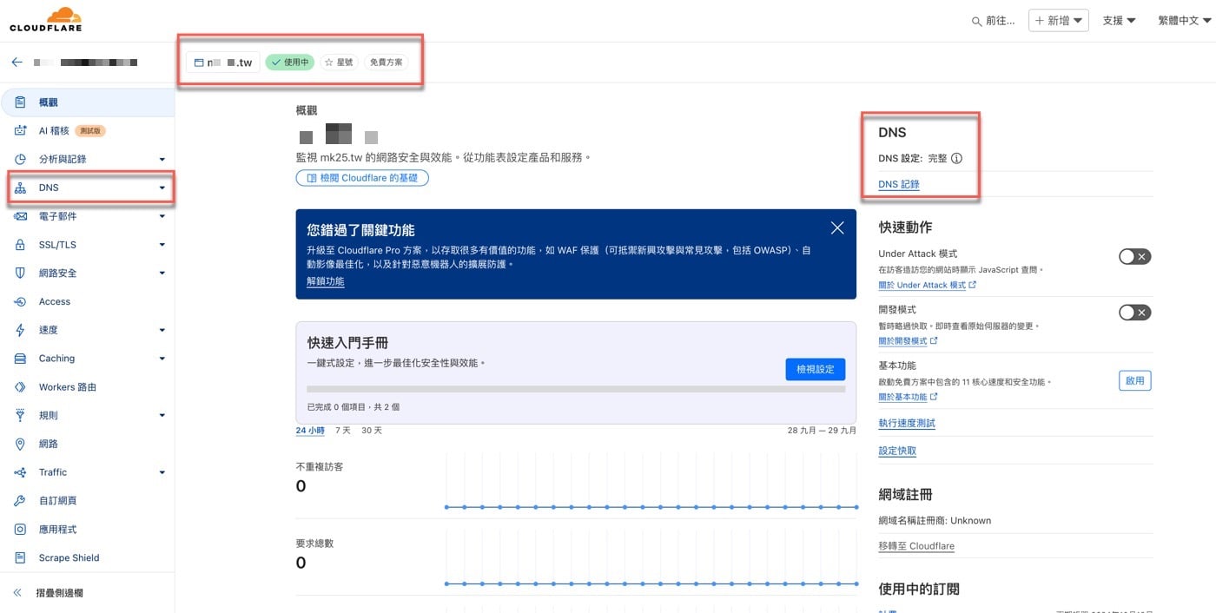1216x613 pixels.
Task: Click the 規則 funnel icon
Action: pyautogui.click(x=21, y=415)
